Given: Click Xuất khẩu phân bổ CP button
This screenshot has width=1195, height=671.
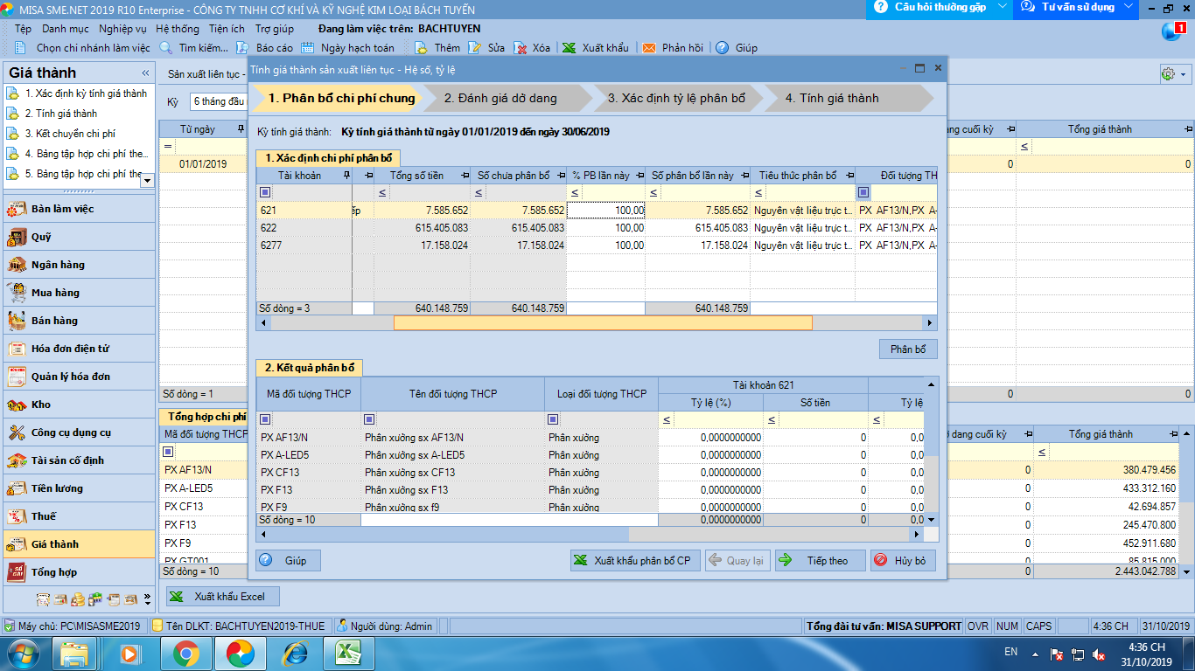Looking at the screenshot, I should pos(635,561).
